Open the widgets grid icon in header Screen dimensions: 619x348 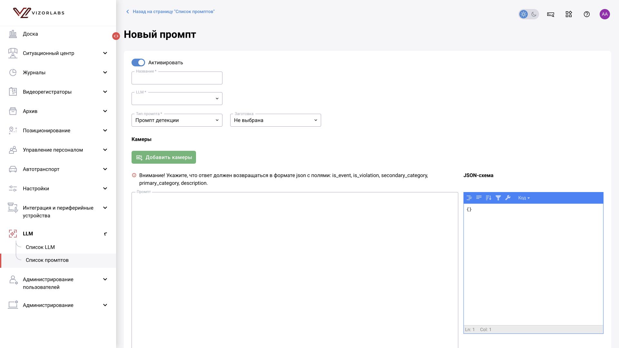tap(569, 14)
